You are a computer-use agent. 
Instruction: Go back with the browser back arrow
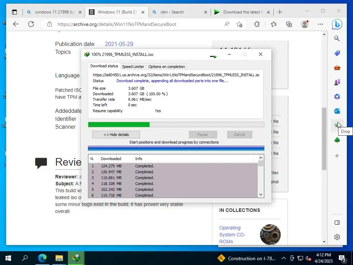(16, 24)
